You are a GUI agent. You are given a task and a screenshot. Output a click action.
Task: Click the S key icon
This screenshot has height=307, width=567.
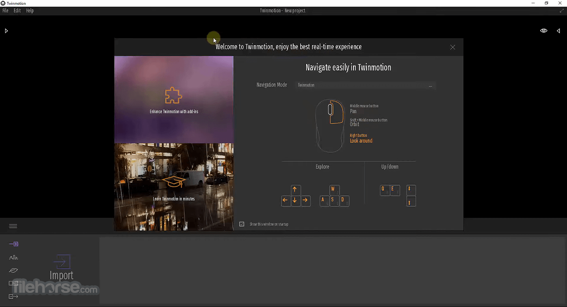click(x=334, y=200)
